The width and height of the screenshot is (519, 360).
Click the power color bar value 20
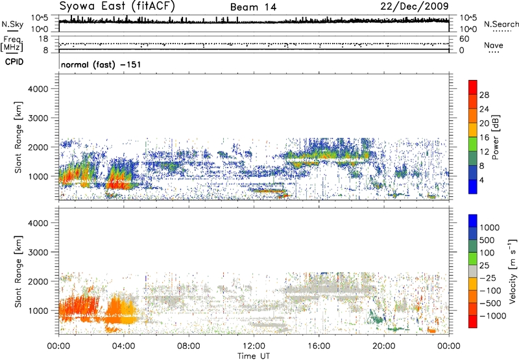484,123
